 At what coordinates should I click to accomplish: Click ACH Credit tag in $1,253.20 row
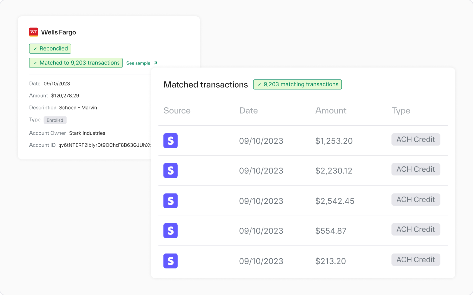(x=415, y=140)
